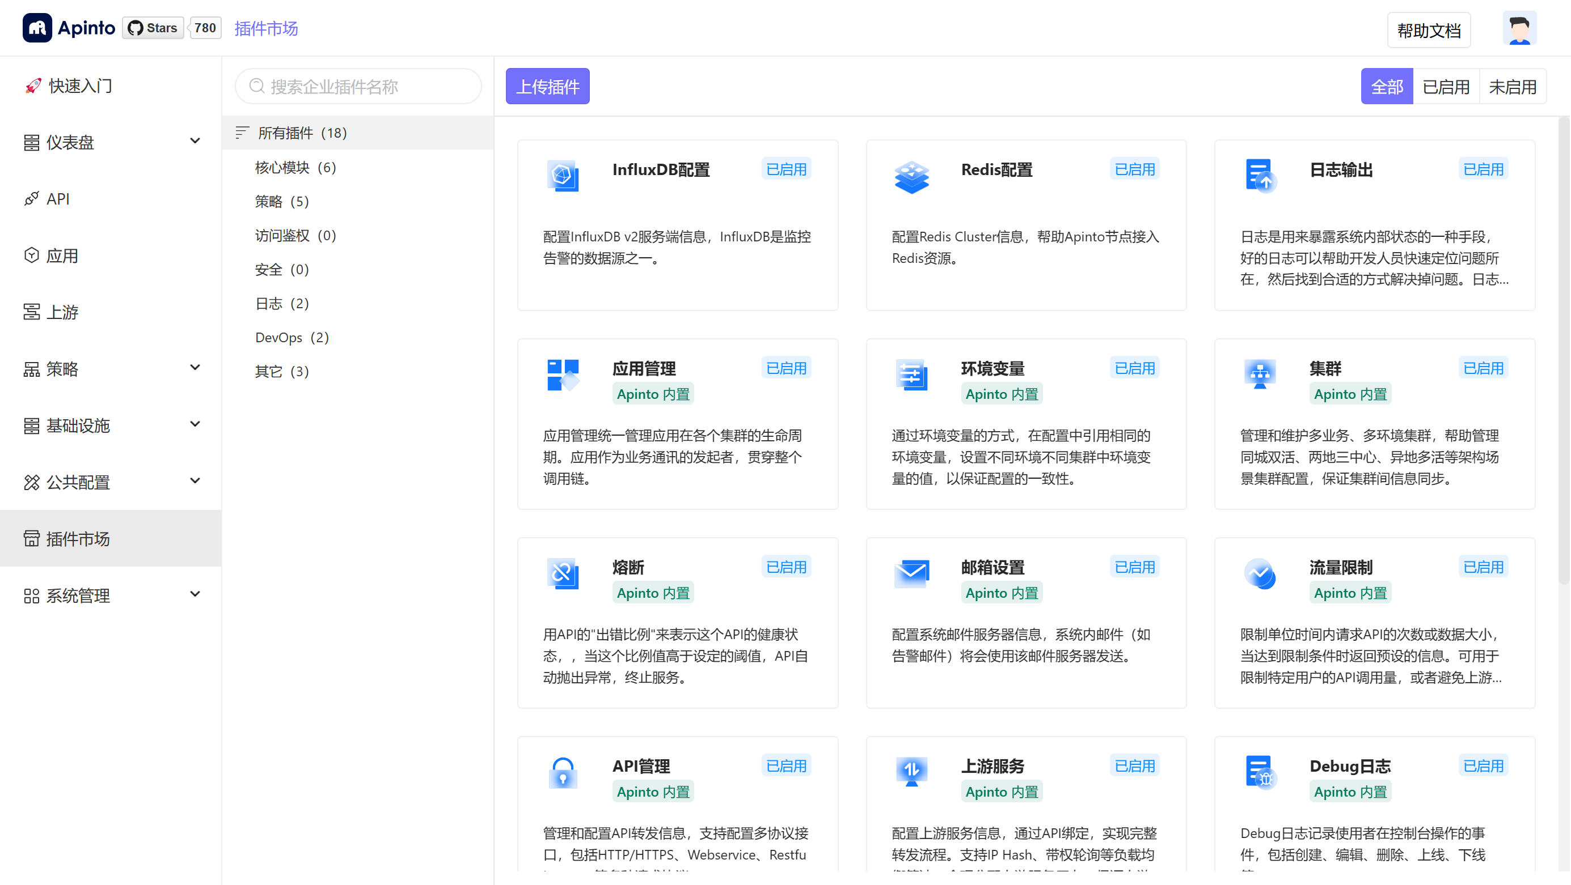The width and height of the screenshot is (1571, 885).
Task: Click the rocket icon for 快速入门
Action: tap(33, 86)
